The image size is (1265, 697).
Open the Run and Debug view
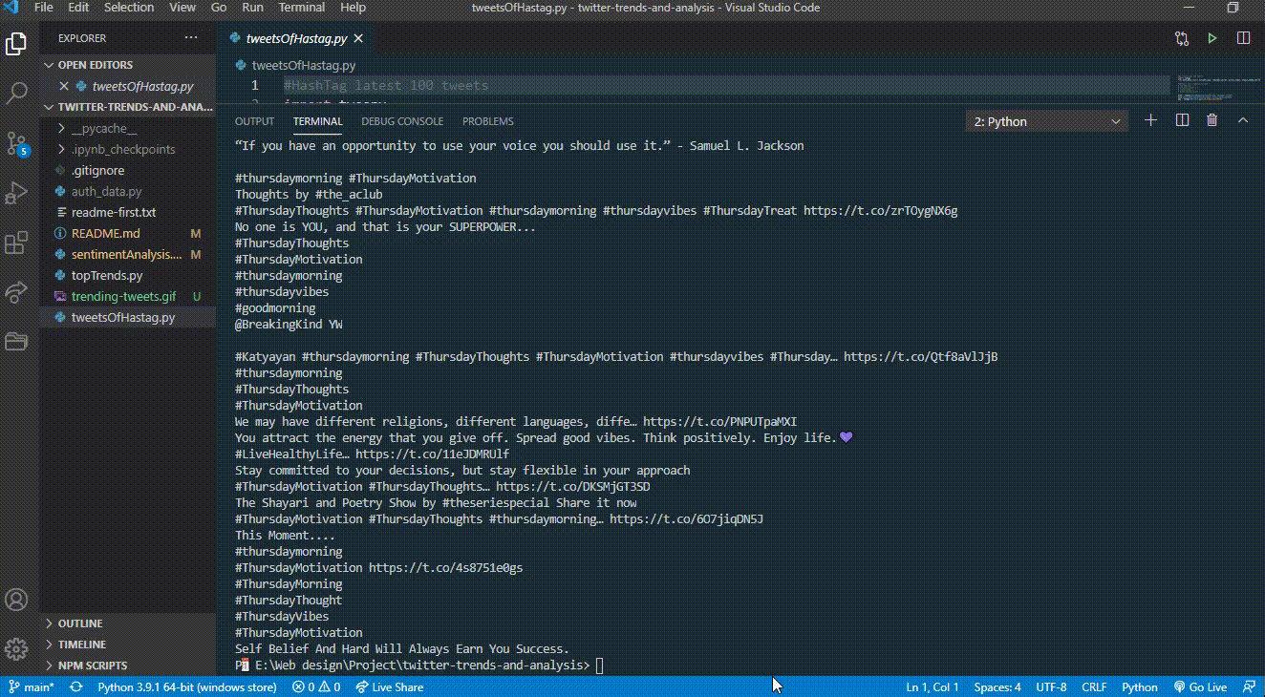[x=16, y=193]
